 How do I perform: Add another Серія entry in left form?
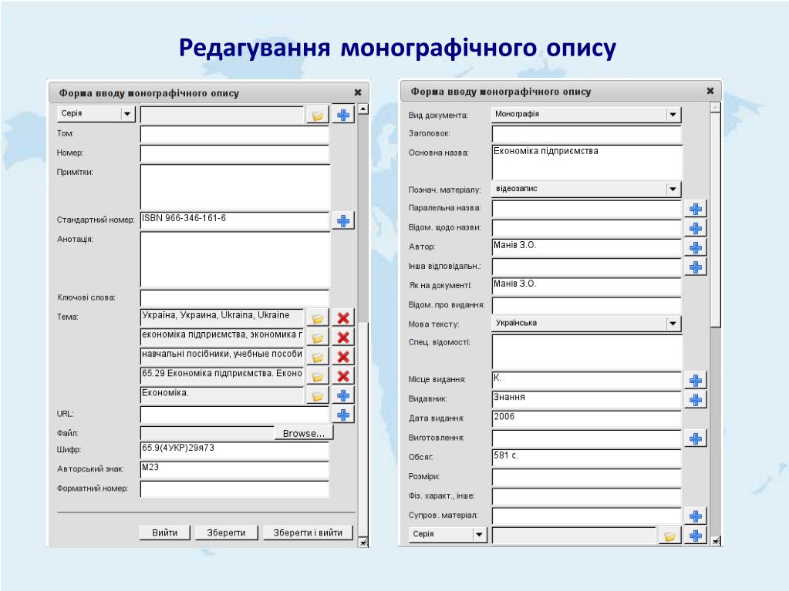(x=343, y=115)
